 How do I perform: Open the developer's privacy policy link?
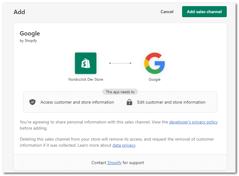point(193,122)
